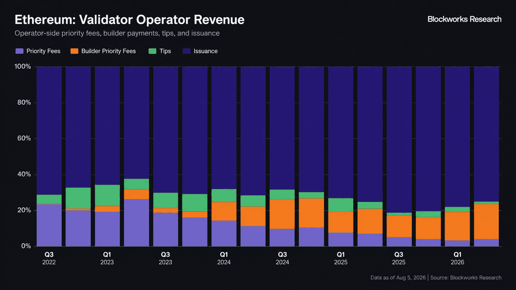This screenshot has width=516, height=290.
Task: Click the Q1 2024 axis label
Action: point(224,258)
